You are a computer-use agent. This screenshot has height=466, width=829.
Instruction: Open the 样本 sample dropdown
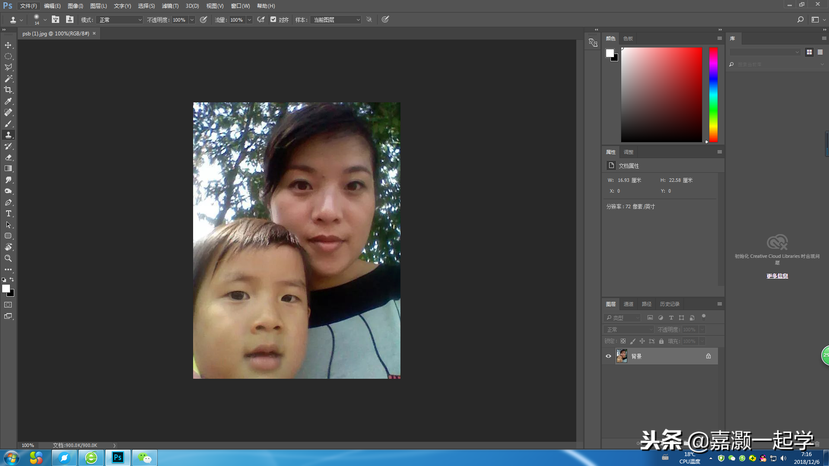(336, 20)
